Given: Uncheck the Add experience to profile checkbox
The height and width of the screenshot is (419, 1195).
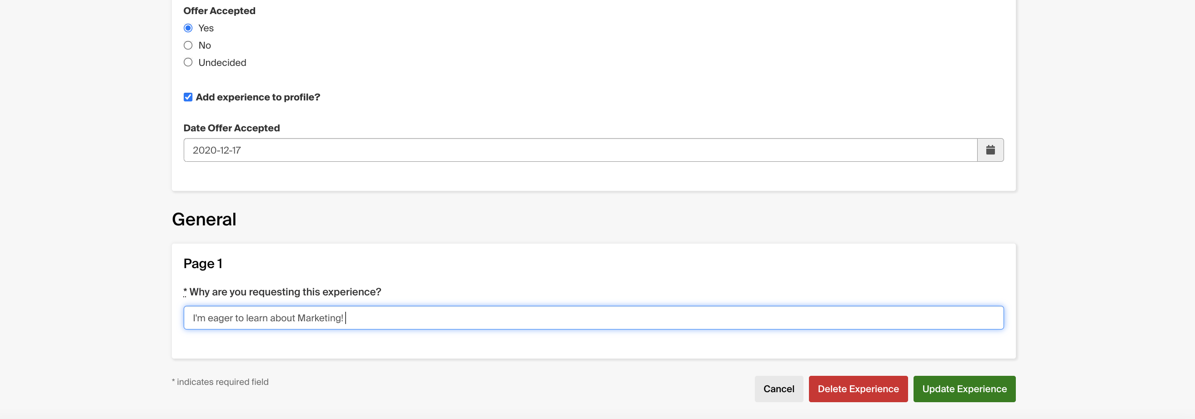Looking at the screenshot, I should coord(188,97).
